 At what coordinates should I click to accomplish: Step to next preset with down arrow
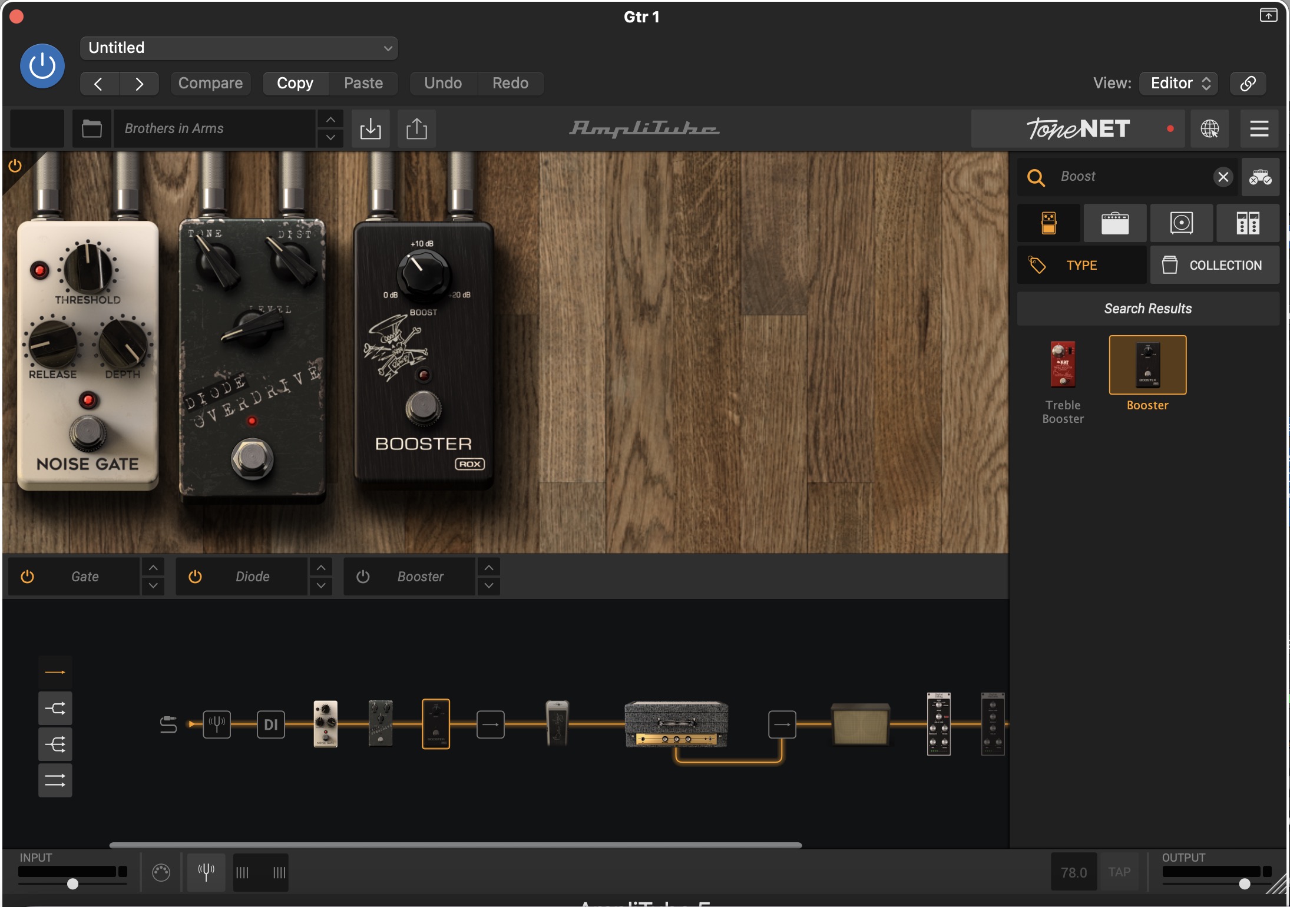pos(331,137)
